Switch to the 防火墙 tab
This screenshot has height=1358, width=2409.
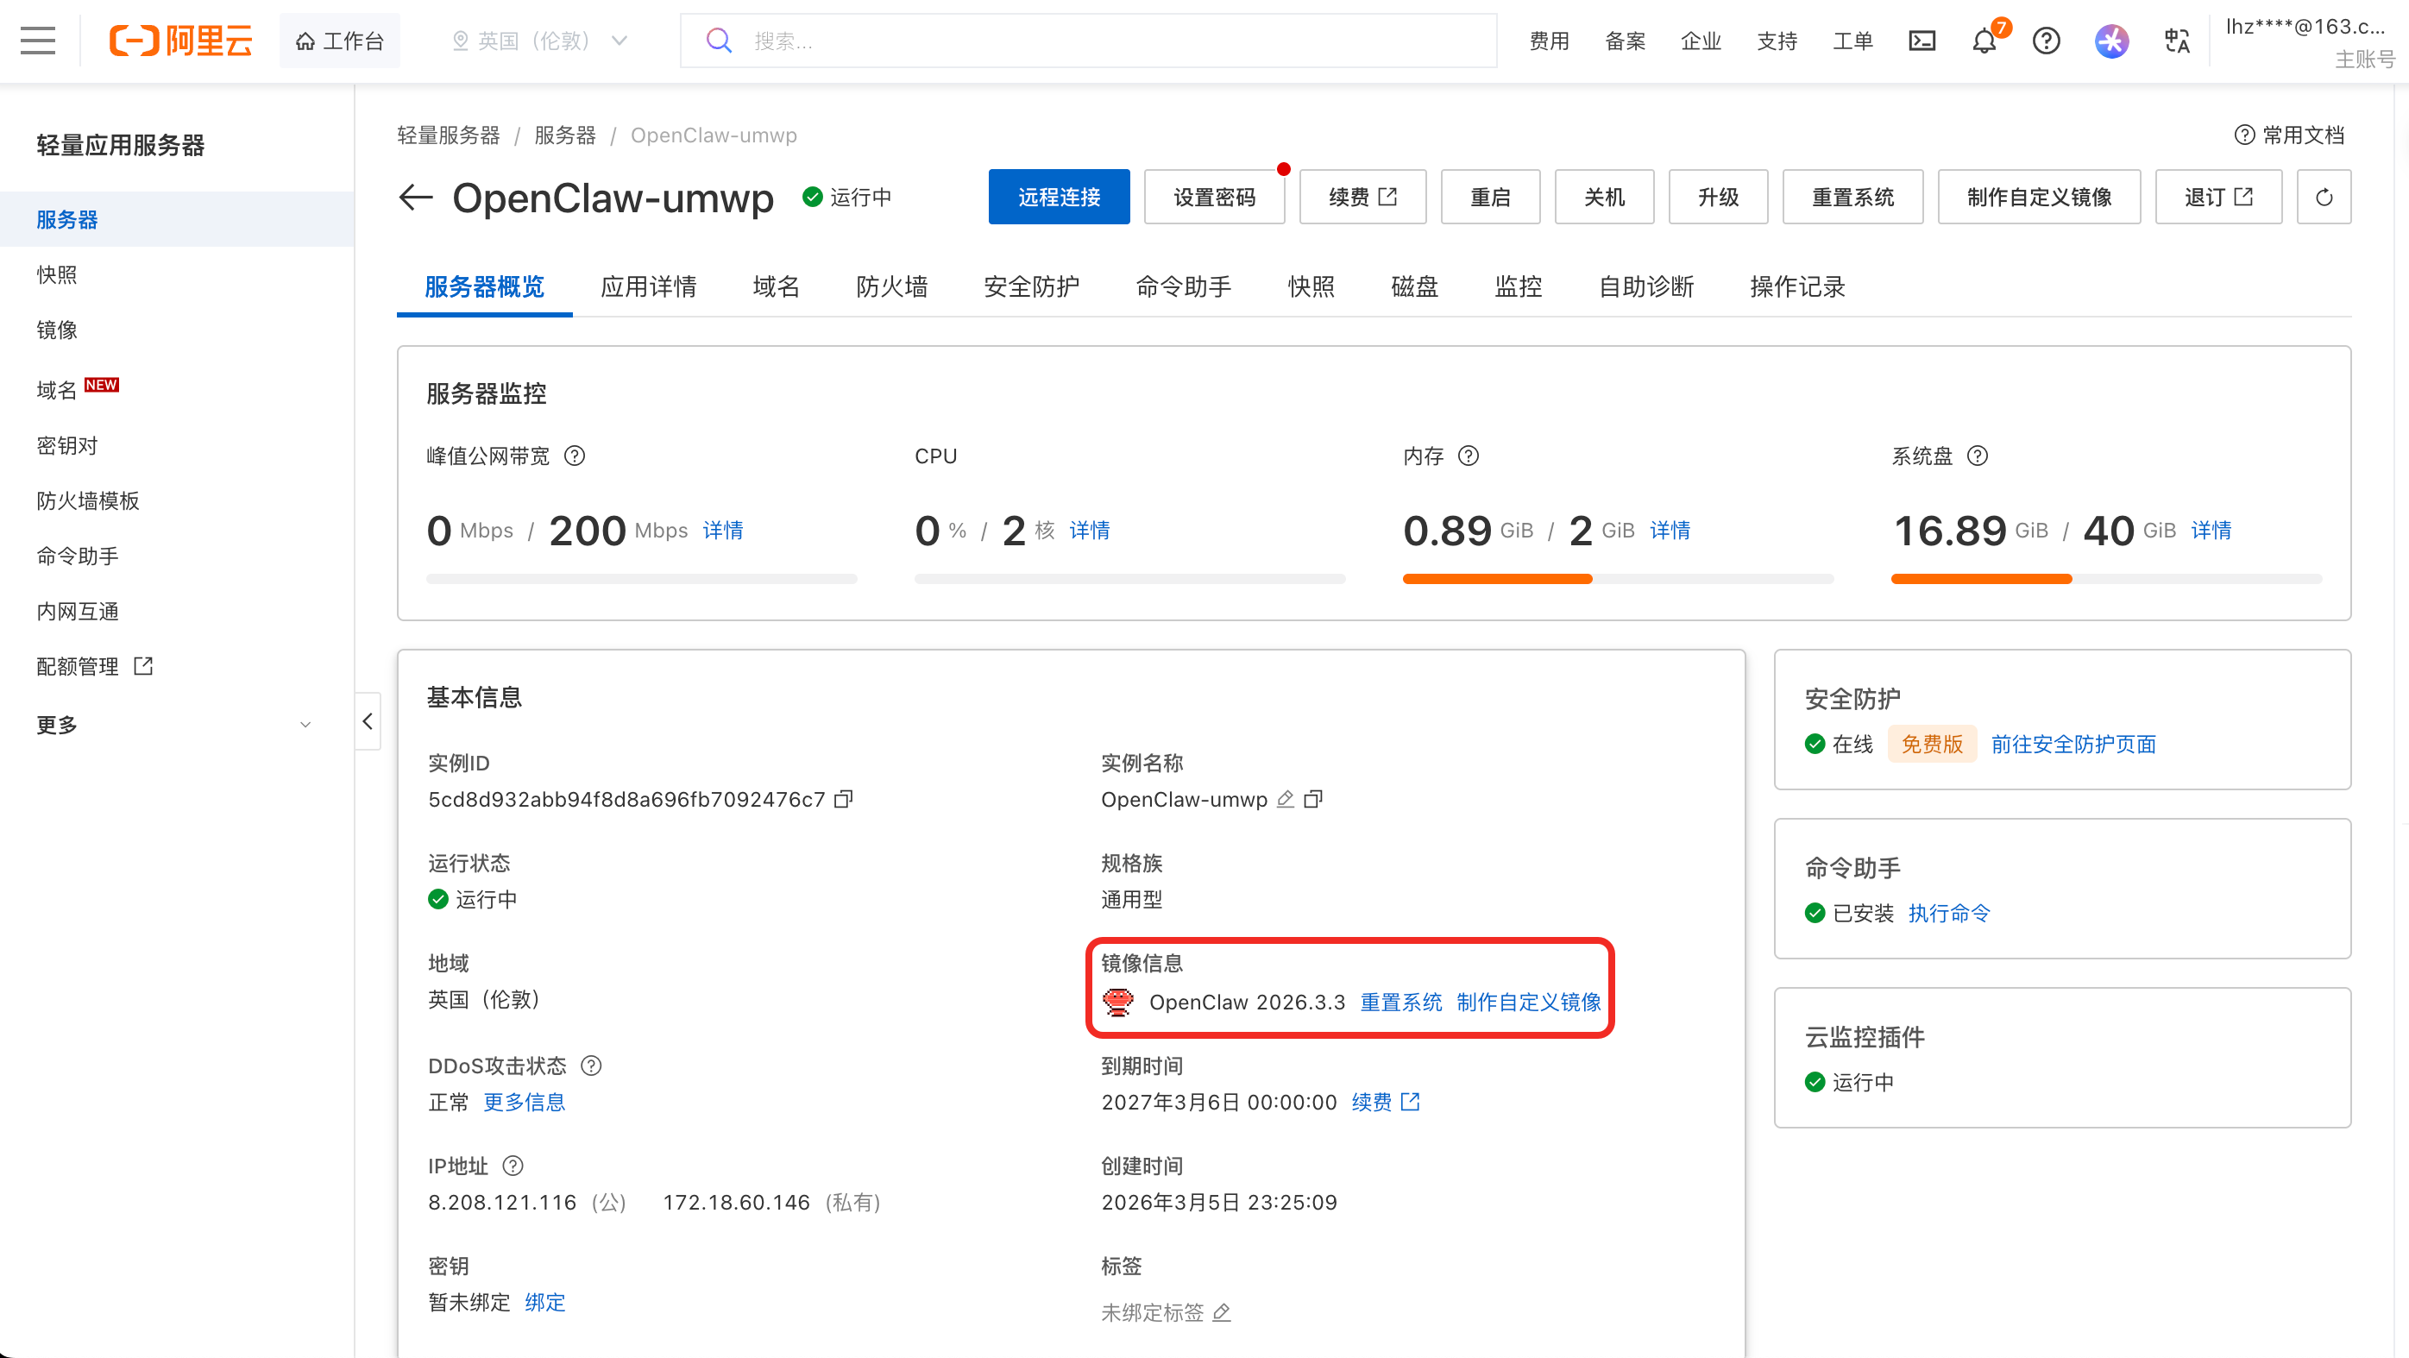[x=891, y=286]
